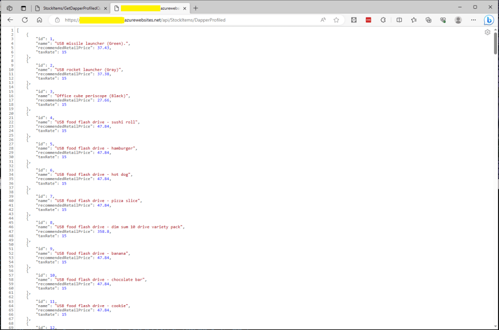Screen dimensions: 499x330
Task: Open the JSON viewer settings gear
Action: click(x=487, y=32)
